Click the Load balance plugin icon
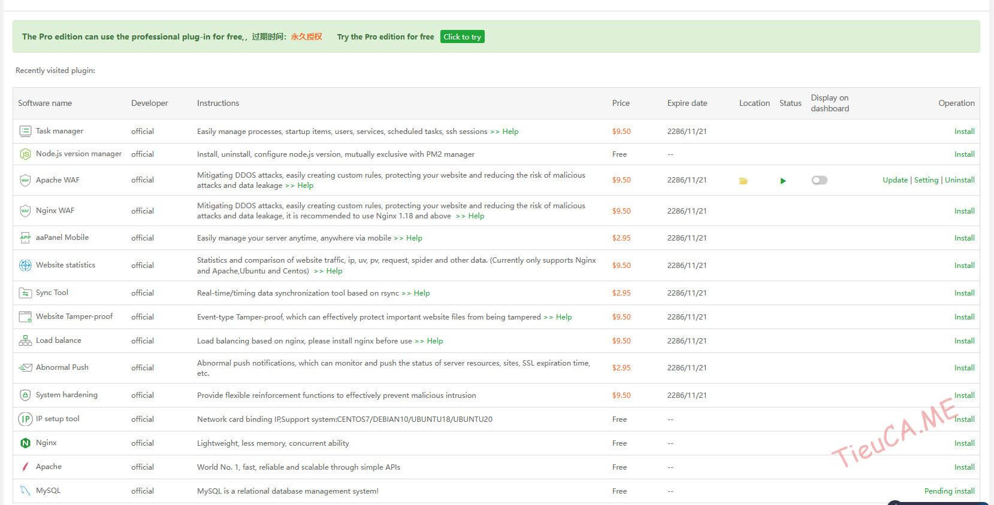The image size is (994, 505). click(x=25, y=340)
